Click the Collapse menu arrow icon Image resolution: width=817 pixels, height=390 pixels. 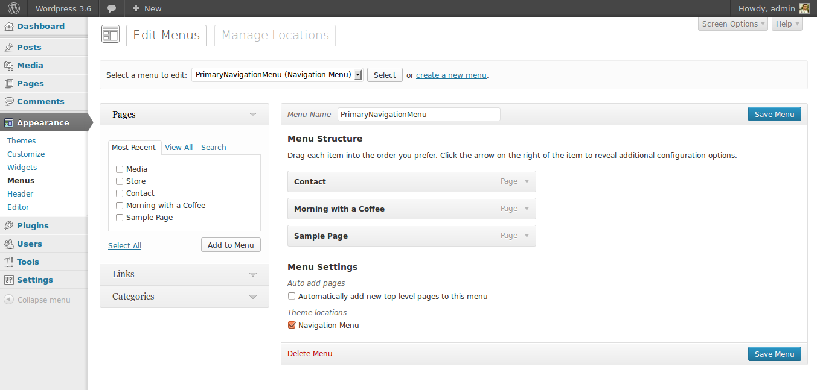(x=9, y=300)
